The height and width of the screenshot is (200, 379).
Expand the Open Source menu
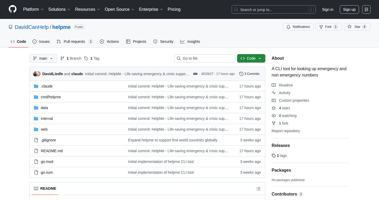point(119,9)
